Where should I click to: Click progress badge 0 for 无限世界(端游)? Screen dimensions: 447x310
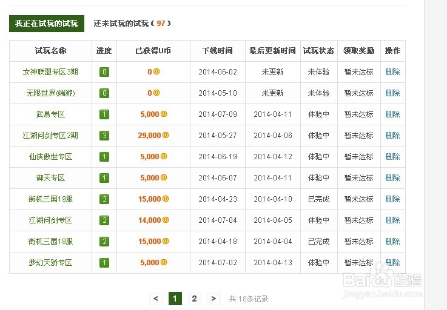(x=104, y=93)
